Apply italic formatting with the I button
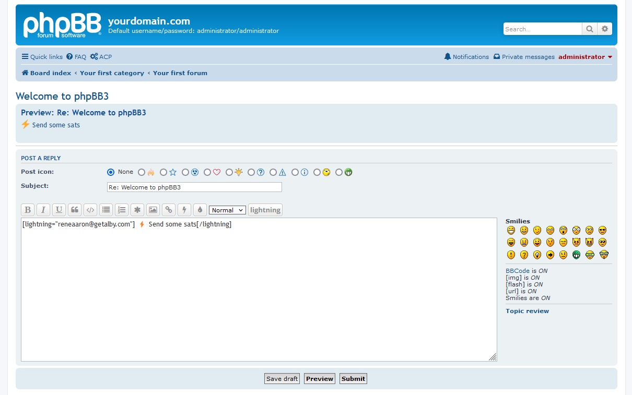The width and height of the screenshot is (632, 395). coord(43,210)
